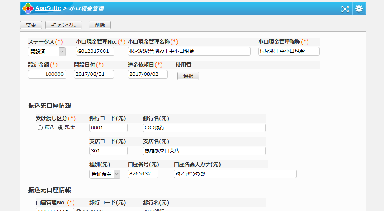
Task: Select the 振込 radio button
Action: (40, 128)
